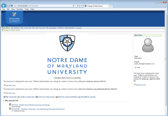Click green arrow beside My course list heading
The height and width of the screenshot is (116, 168).
[x=4, y=101]
